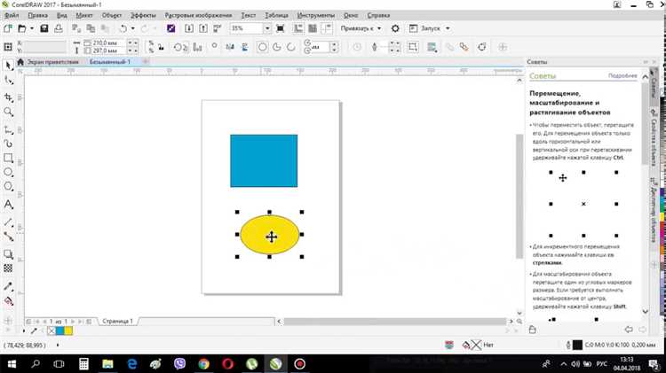Click the 'Страница 1' page tab

click(117, 321)
